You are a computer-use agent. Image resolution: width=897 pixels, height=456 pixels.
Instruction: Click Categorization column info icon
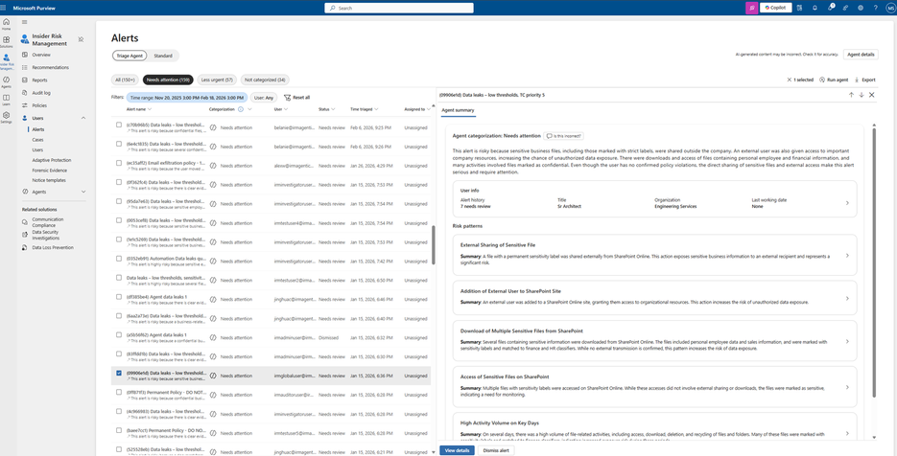pos(240,109)
